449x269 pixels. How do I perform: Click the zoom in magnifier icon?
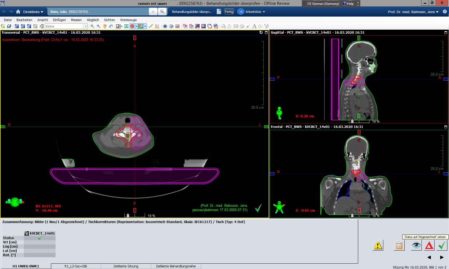point(92,26)
